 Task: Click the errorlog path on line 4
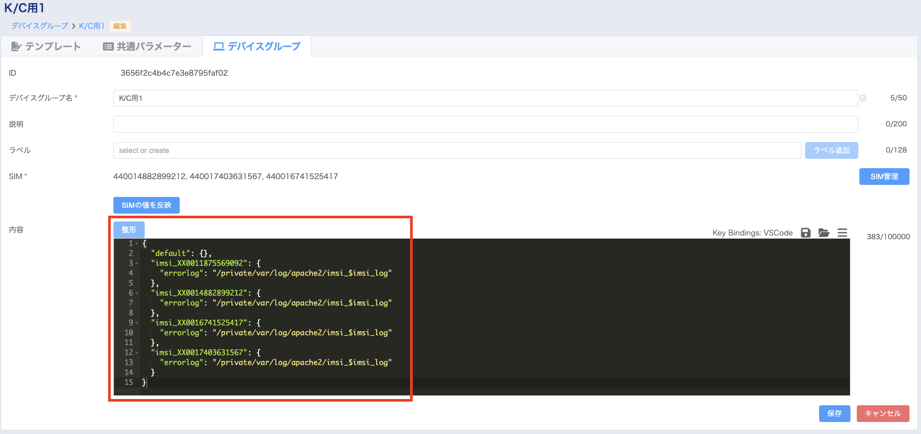click(302, 273)
